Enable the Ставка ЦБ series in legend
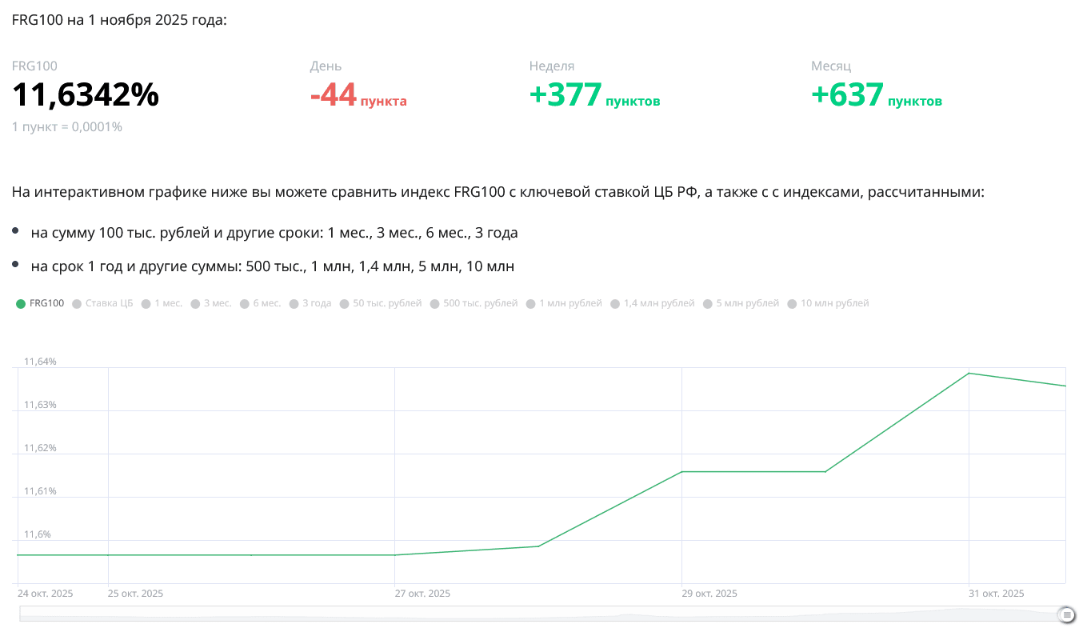The height and width of the screenshot is (636, 1087). [108, 303]
